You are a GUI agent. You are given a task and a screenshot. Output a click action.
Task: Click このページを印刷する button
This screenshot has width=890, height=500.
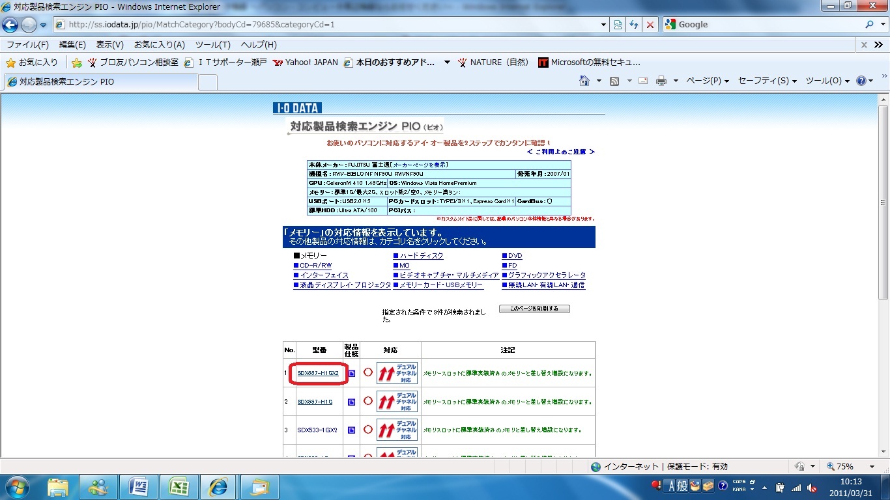click(534, 309)
